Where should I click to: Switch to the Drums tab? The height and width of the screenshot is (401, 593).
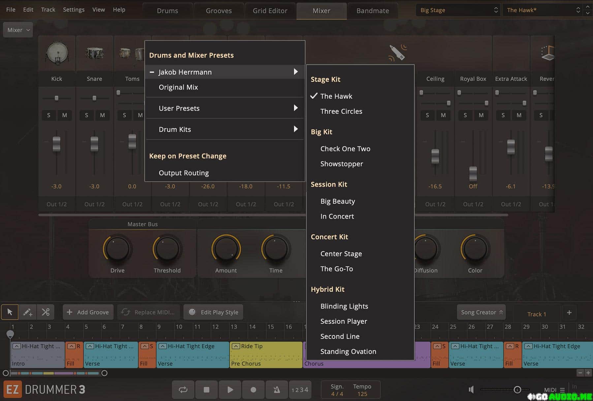[168, 11]
